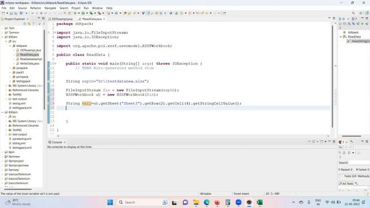Collapse the ddtpack package node

coord(10,46)
